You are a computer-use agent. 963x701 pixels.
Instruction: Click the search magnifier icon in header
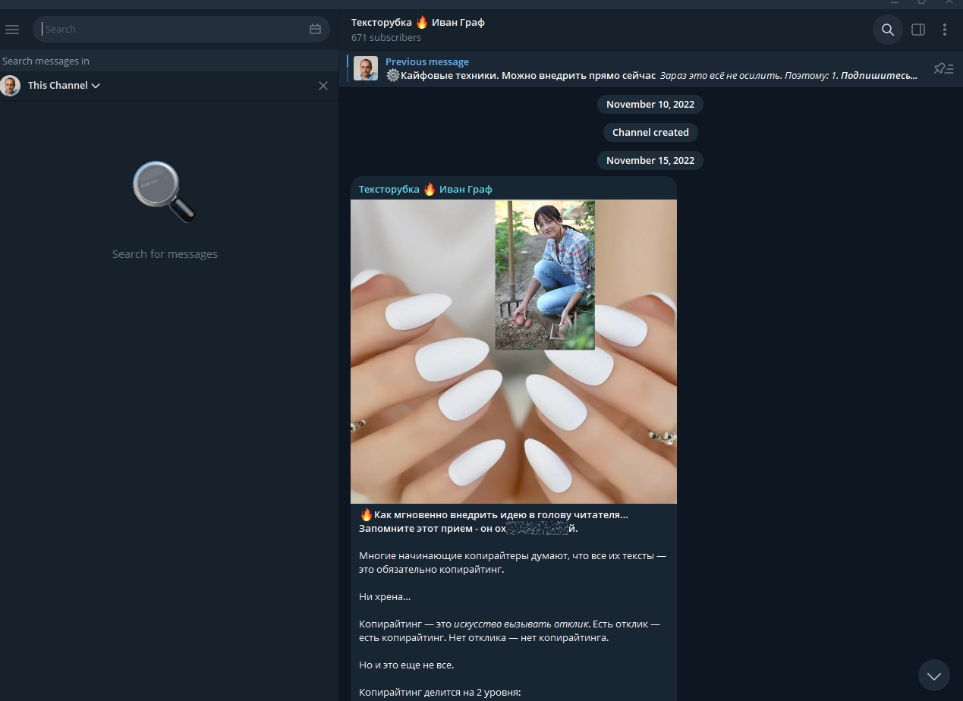[x=887, y=30]
